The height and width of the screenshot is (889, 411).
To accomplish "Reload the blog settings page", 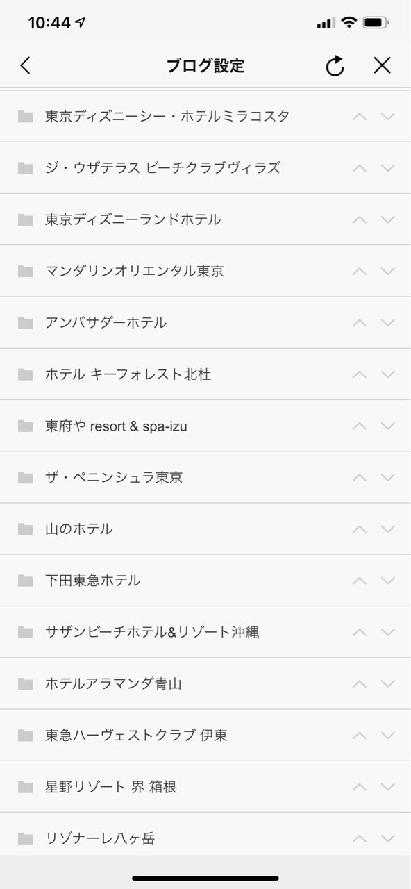I will (x=335, y=65).
